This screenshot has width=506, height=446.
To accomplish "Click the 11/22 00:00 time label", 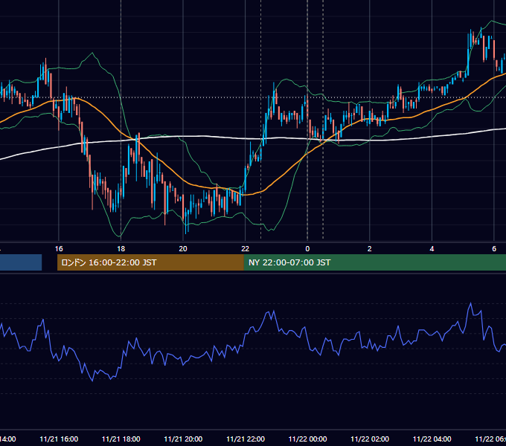I will tap(307, 439).
